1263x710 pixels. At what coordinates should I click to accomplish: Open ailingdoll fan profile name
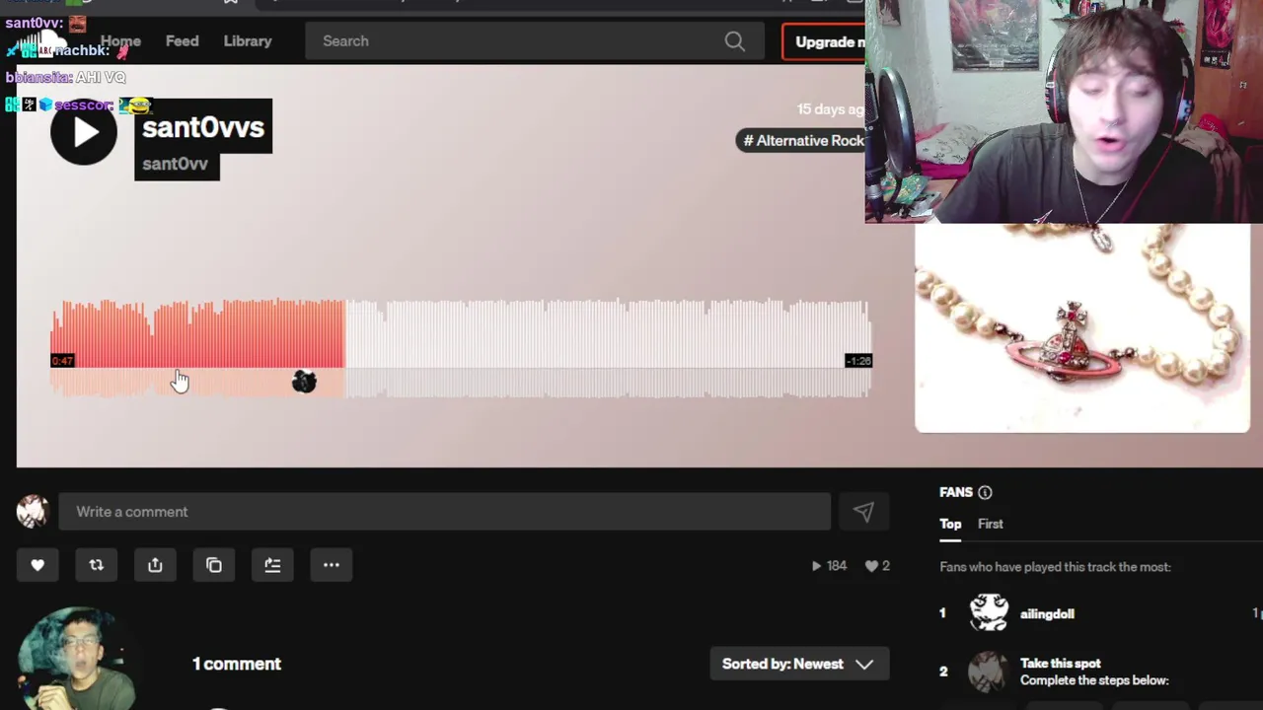(x=1047, y=613)
